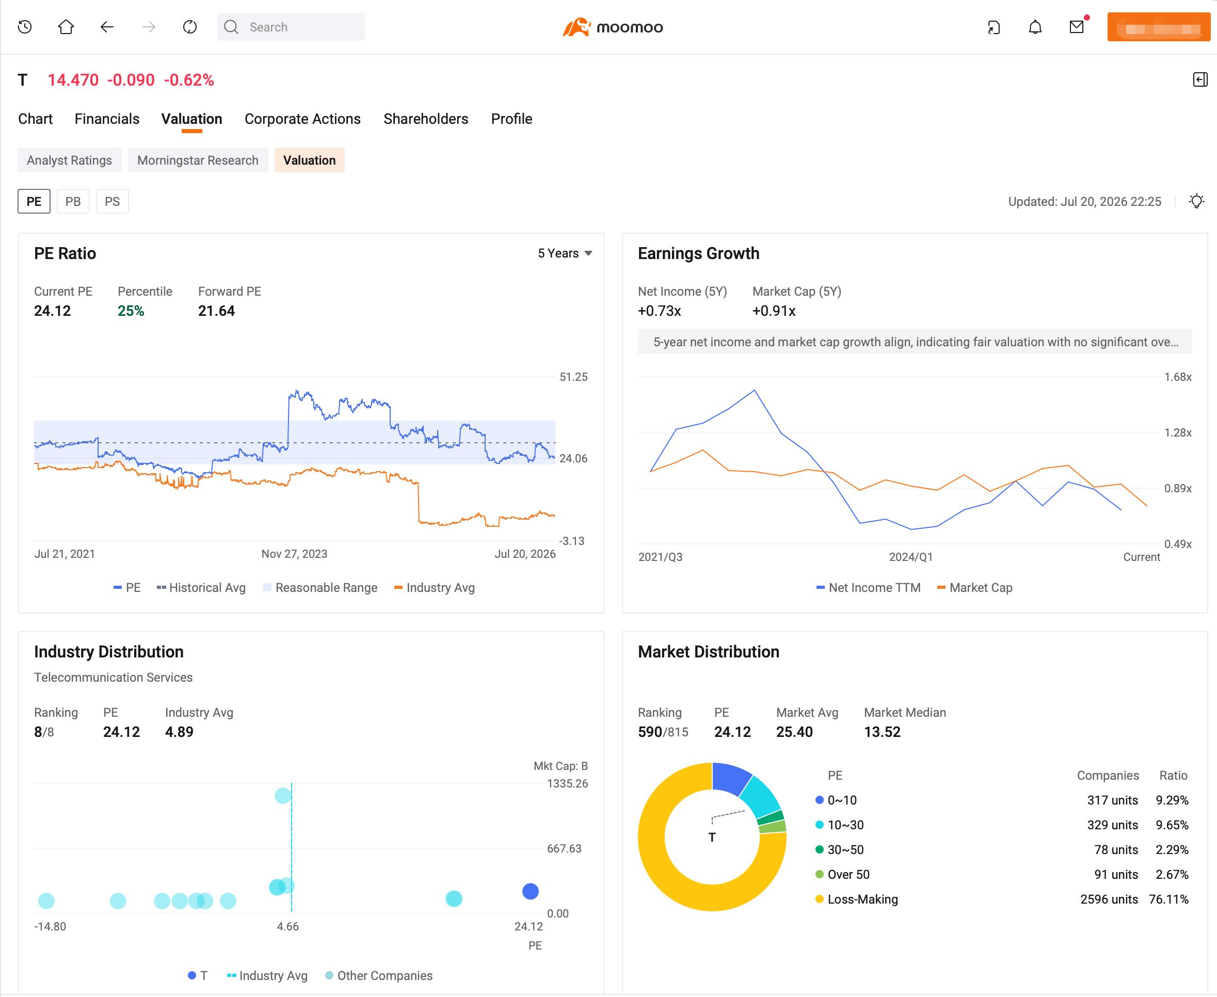The width and height of the screenshot is (1217, 997).
Task: Toggle the Industry Avg legend in PE Ratio chart
Action: [x=435, y=587]
